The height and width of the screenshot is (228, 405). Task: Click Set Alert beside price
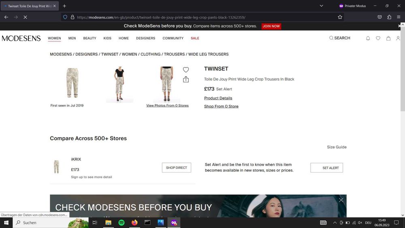click(x=224, y=89)
